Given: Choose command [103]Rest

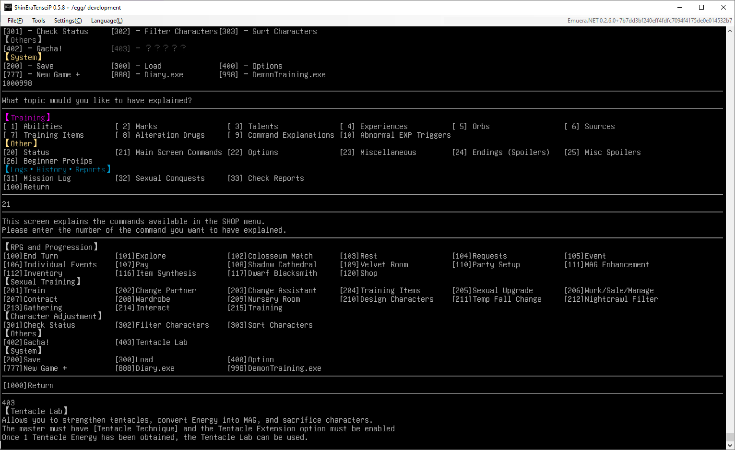Looking at the screenshot, I should tap(358, 256).
